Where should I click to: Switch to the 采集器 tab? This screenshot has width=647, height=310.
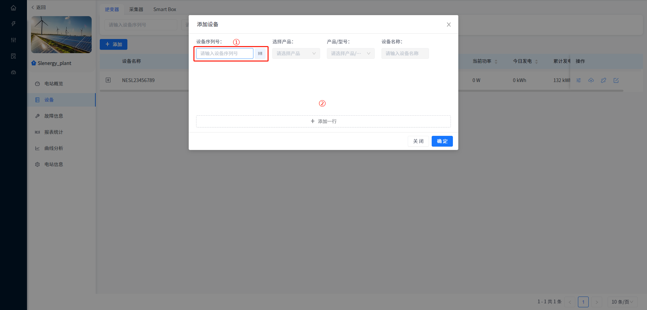click(136, 9)
